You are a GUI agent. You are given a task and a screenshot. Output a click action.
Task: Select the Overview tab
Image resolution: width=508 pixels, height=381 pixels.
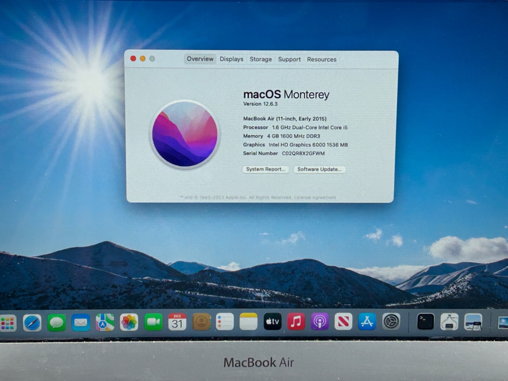[200, 59]
